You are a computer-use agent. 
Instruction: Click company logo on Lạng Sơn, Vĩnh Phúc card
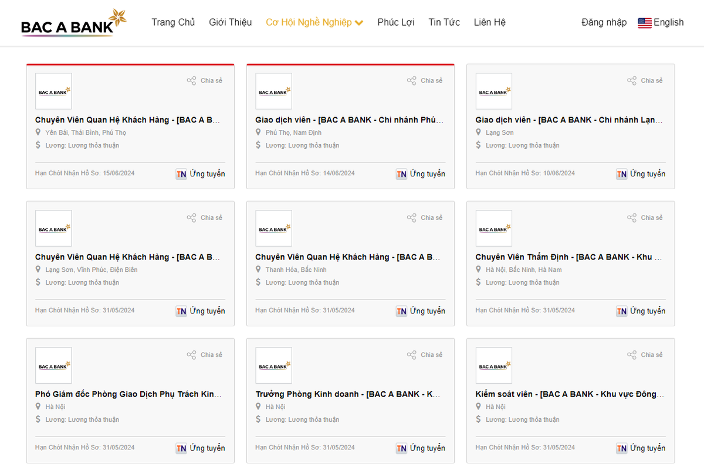click(53, 228)
